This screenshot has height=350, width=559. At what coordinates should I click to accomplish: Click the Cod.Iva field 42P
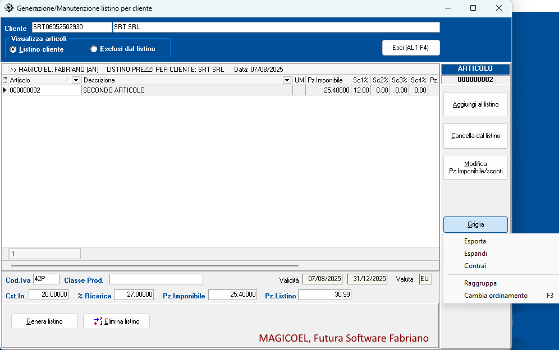click(x=46, y=279)
